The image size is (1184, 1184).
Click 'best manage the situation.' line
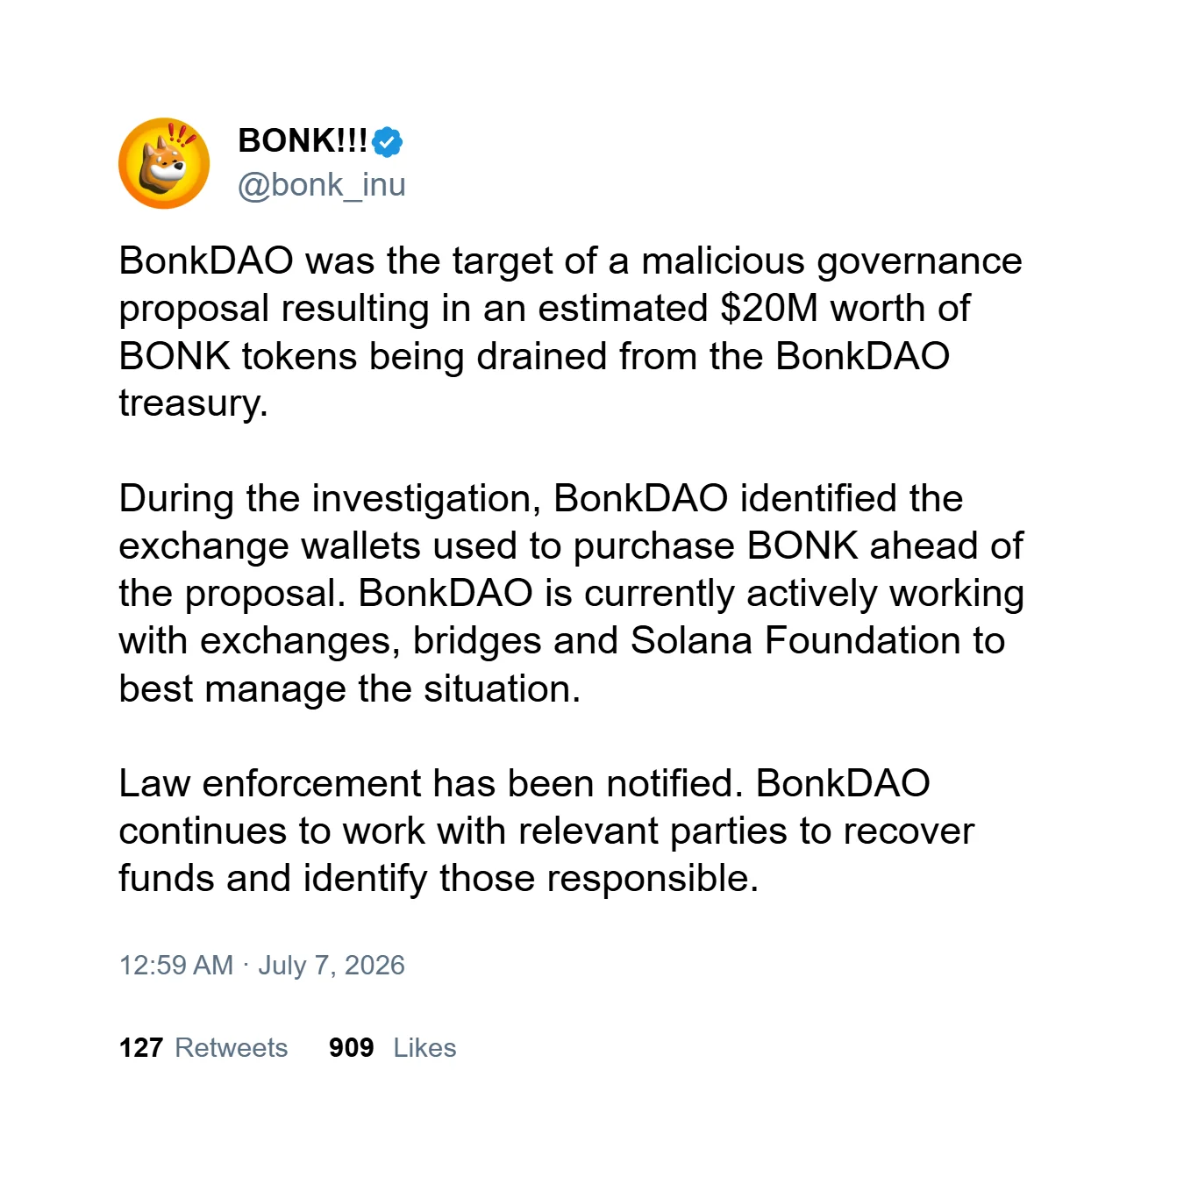pyautogui.click(x=350, y=688)
